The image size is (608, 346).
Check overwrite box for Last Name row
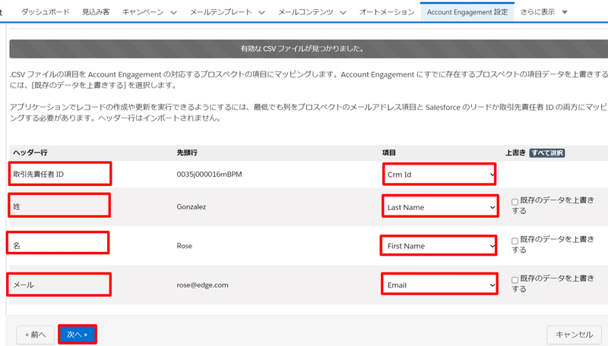[515, 202]
